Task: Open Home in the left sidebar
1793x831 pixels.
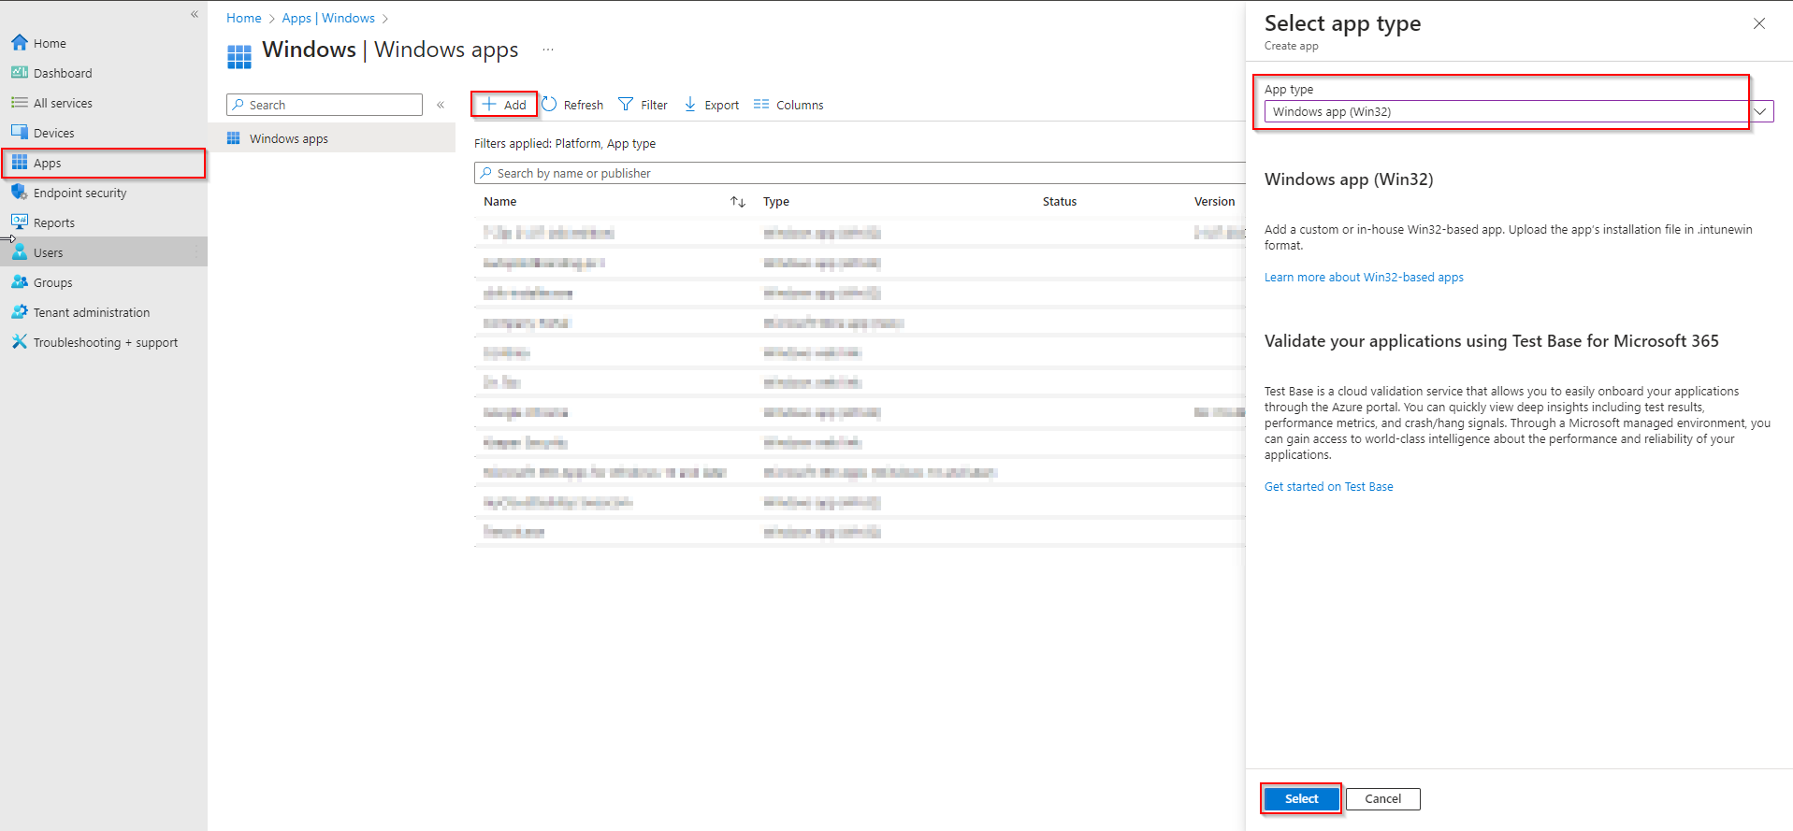Action: tap(103, 43)
